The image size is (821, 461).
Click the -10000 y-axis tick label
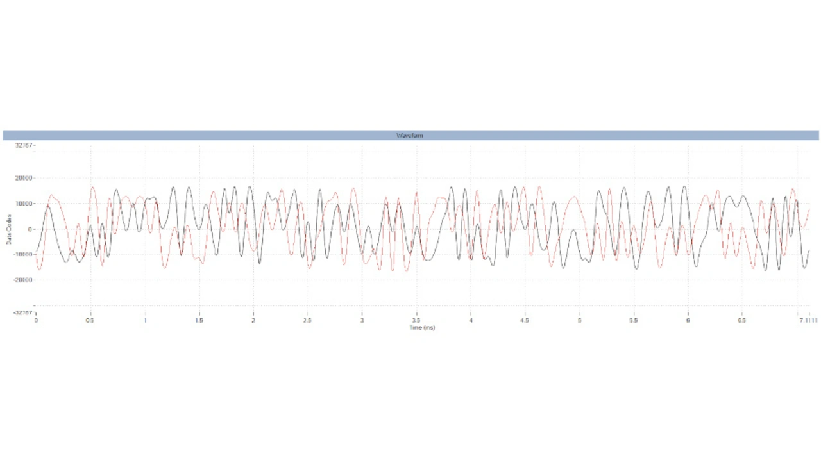coord(23,255)
